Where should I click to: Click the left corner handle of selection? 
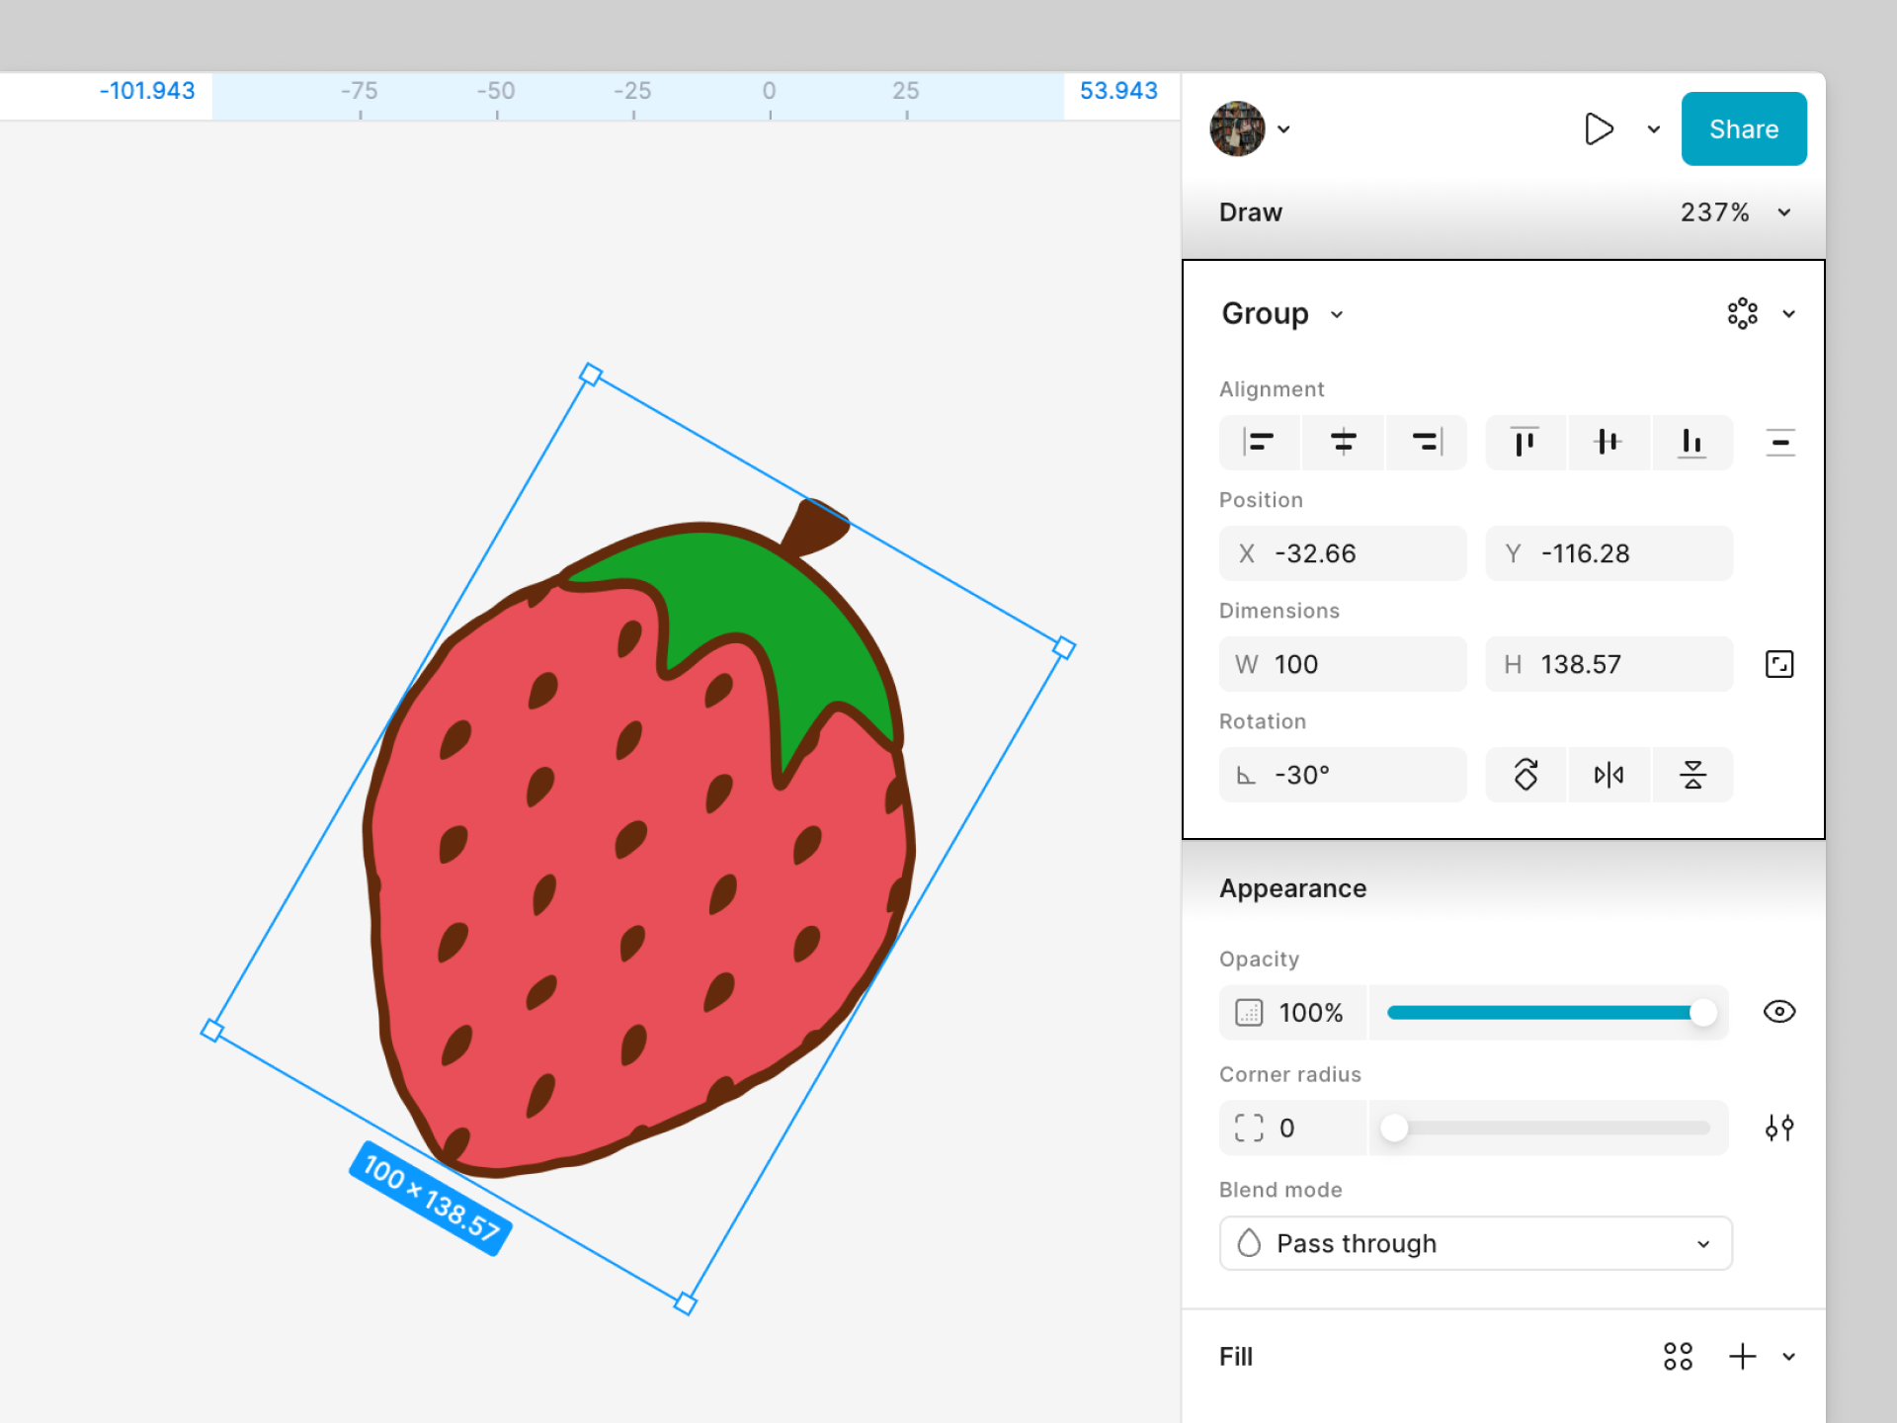pos(211,1031)
